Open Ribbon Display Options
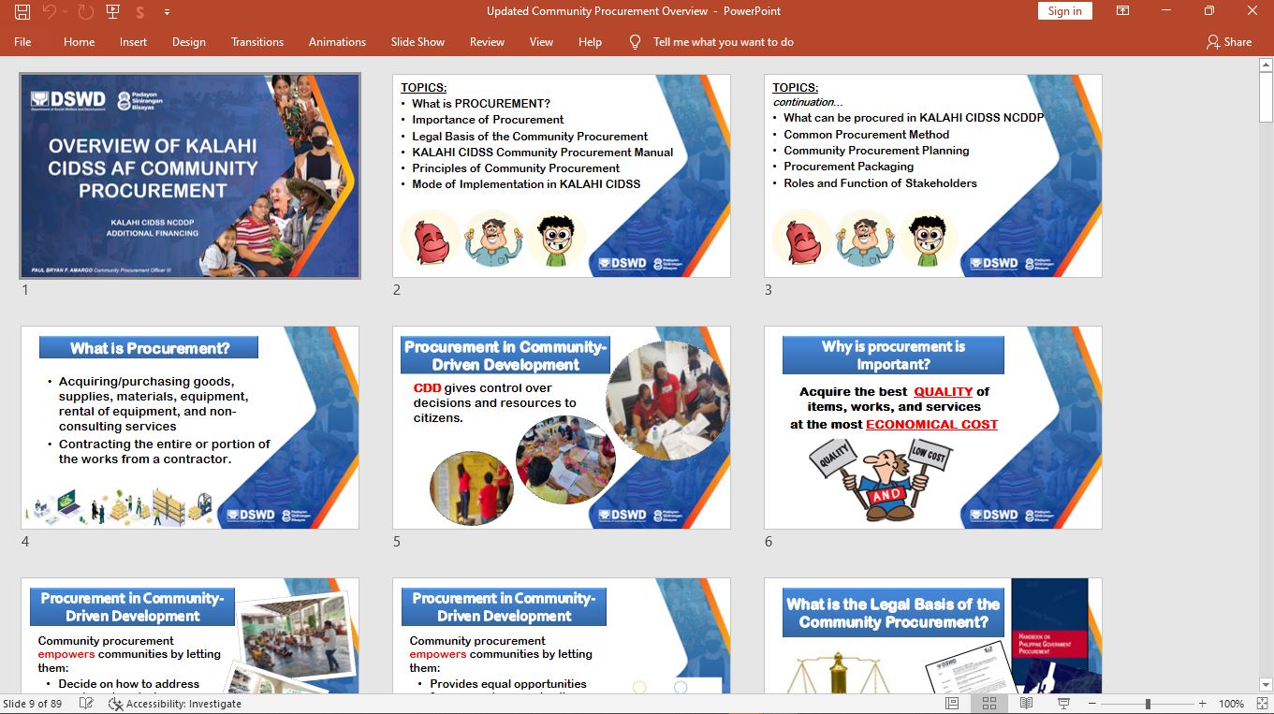This screenshot has height=714, width=1274. (1123, 11)
